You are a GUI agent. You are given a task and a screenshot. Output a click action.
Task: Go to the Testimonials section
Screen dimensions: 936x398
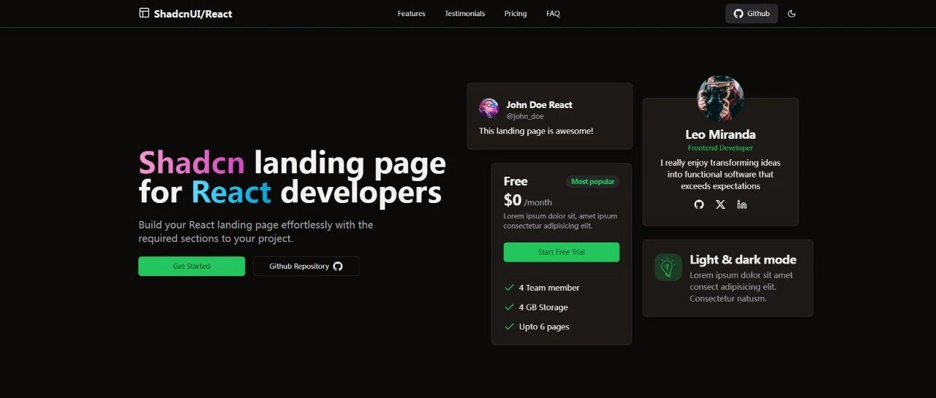[x=465, y=13]
